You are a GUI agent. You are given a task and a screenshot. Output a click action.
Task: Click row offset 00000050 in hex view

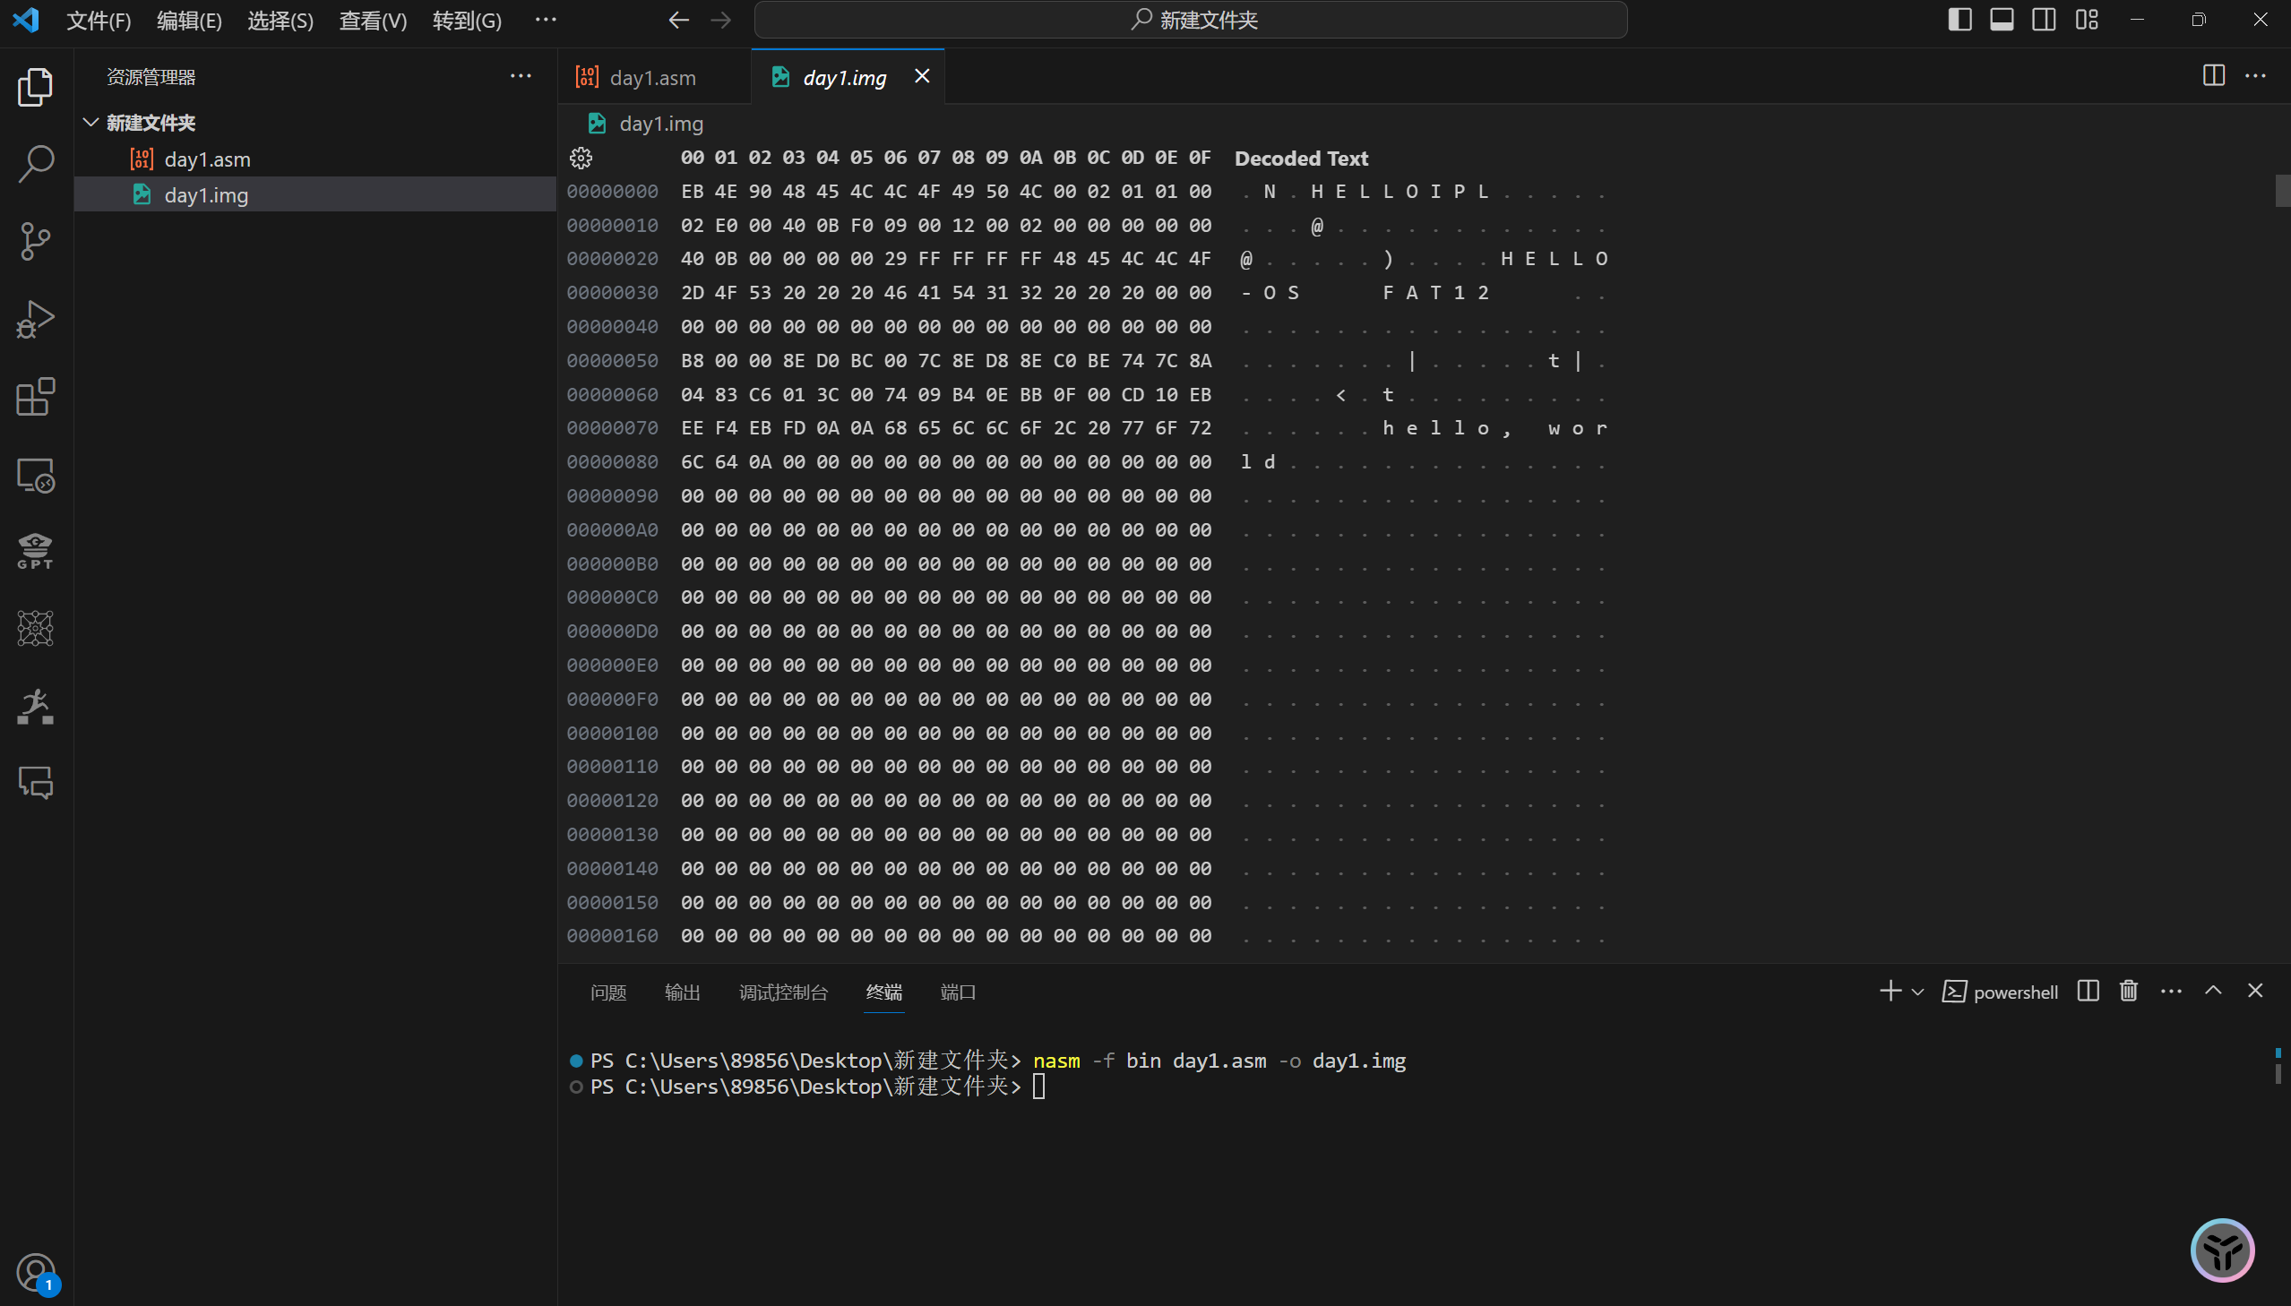point(613,361)
